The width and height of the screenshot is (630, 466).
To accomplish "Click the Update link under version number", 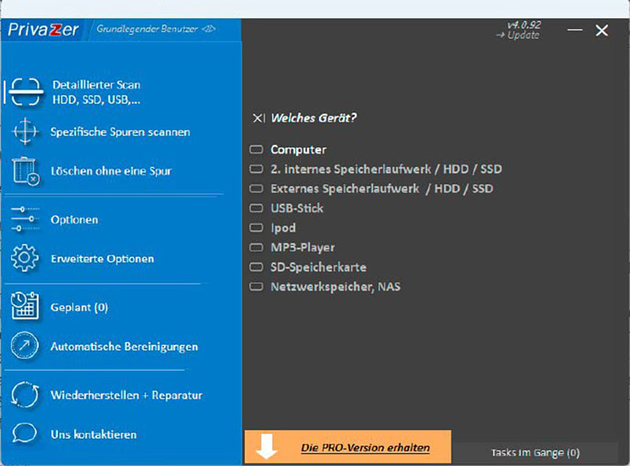I will (x=517, y=35).
